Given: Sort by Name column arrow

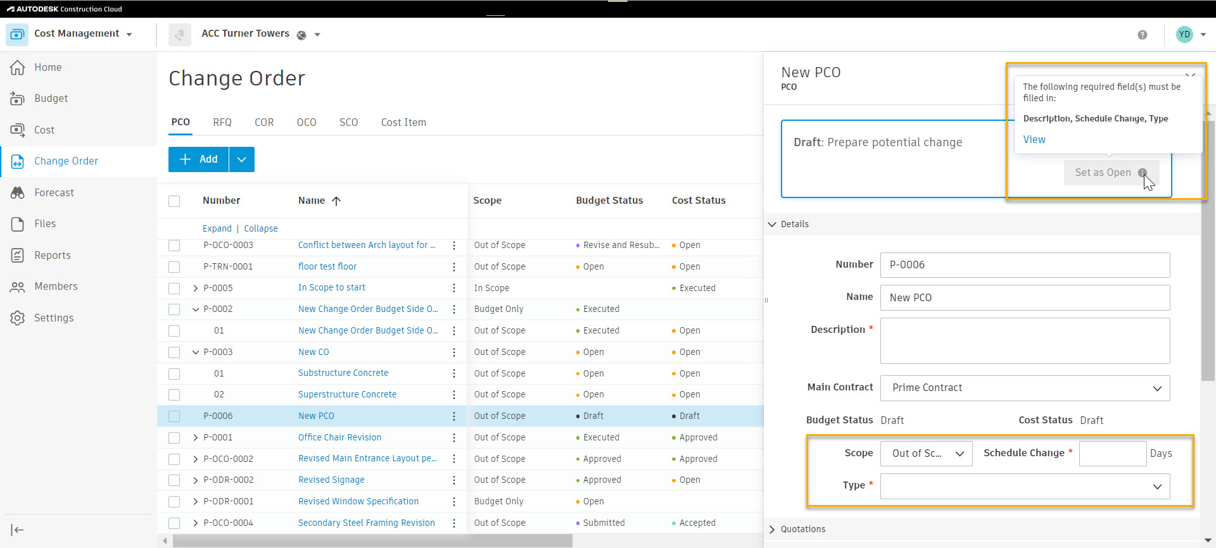Looking at the screenshot, I should pos(336,201).
